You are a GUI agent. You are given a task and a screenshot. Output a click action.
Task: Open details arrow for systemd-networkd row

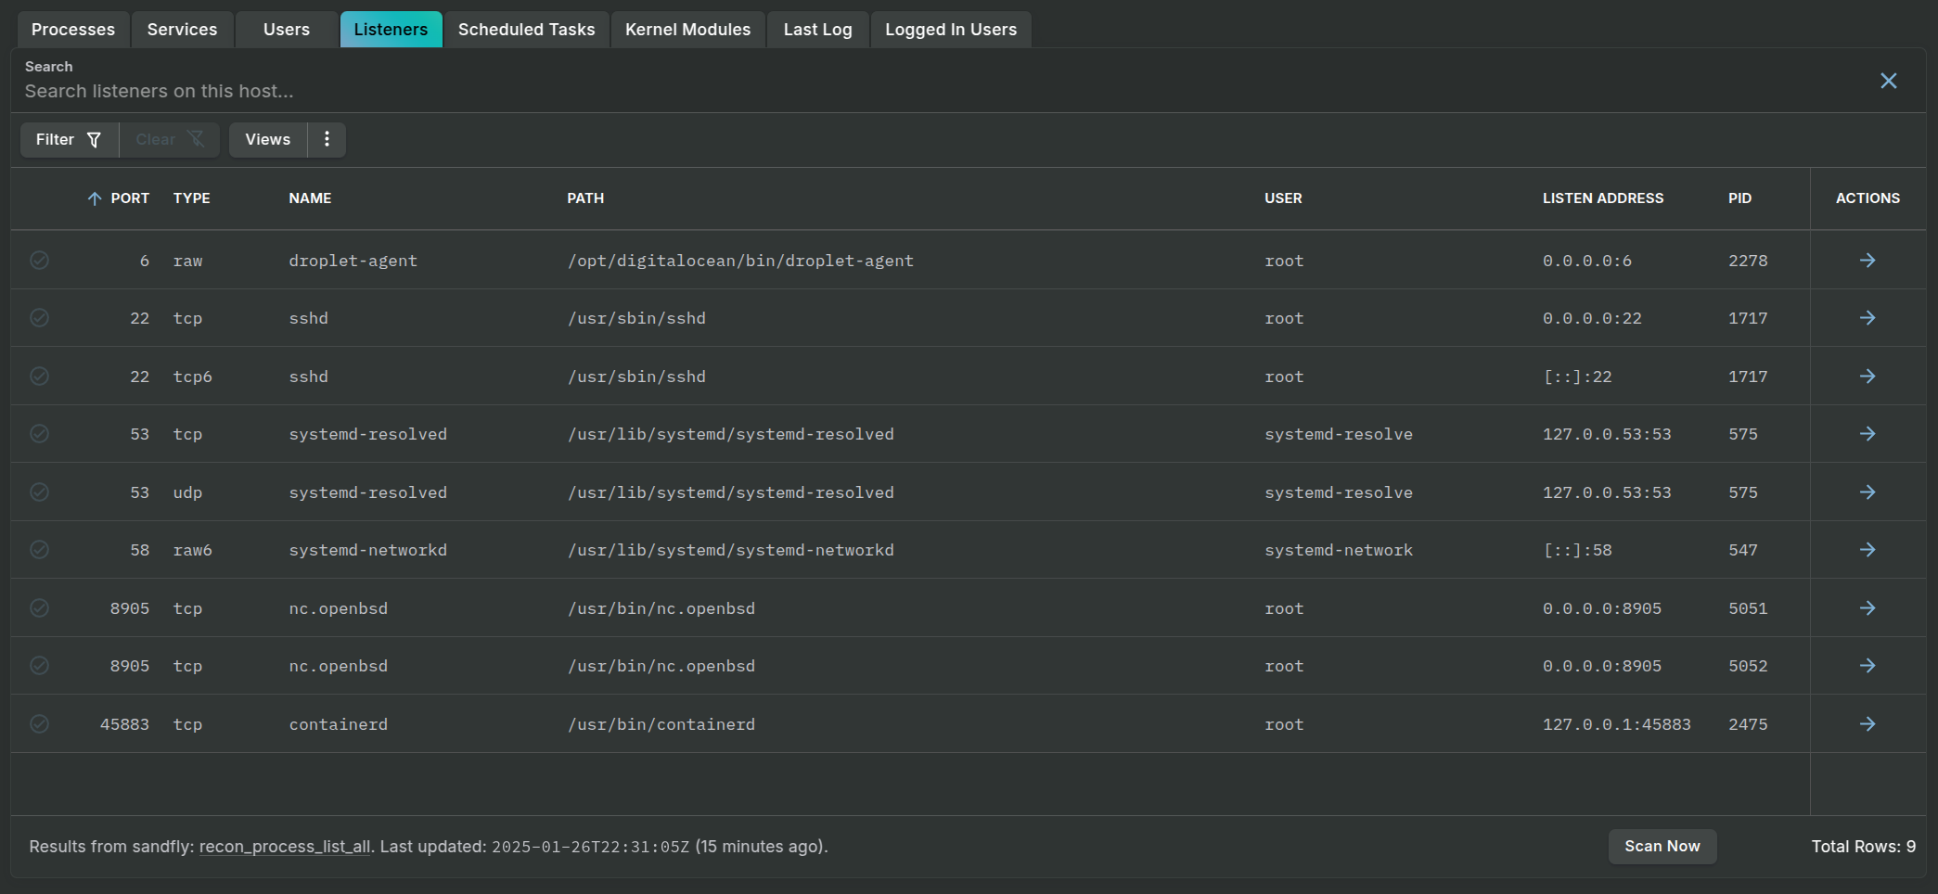[1867, 550]
